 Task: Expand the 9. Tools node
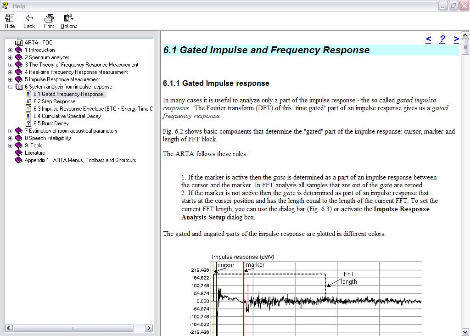coord(10,146)
